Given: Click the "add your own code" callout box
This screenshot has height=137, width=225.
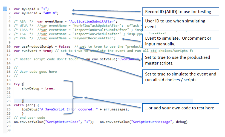Looking at the screenshot, I should pos(180,108).
